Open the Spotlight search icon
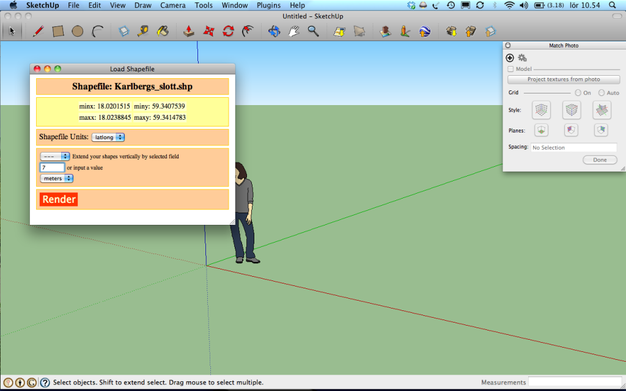 tap(613, 5)
